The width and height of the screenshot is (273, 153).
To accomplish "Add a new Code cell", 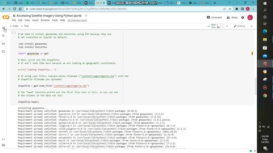I will tap(14, 26).
